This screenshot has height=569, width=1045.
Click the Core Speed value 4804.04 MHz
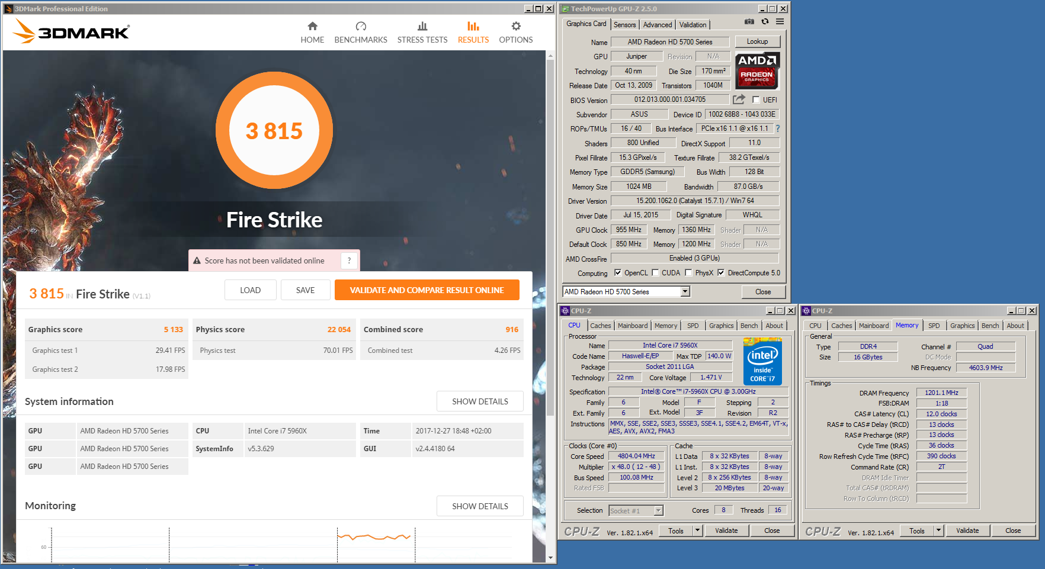(636, 456)
